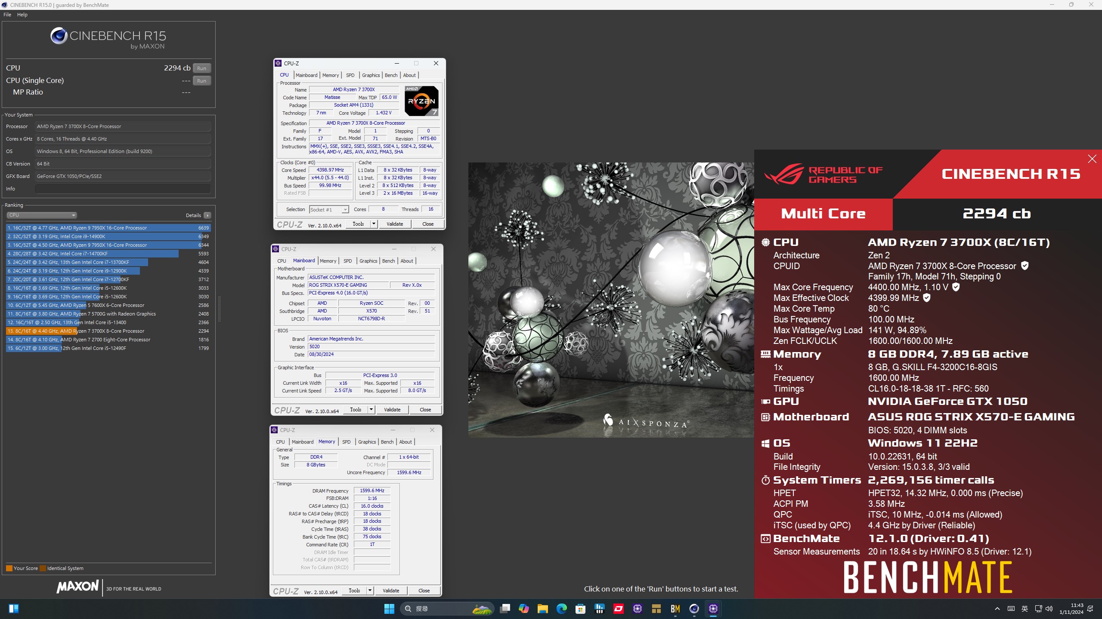
Task: Open the Windows Start menu
Action: (x=389, y=609)
